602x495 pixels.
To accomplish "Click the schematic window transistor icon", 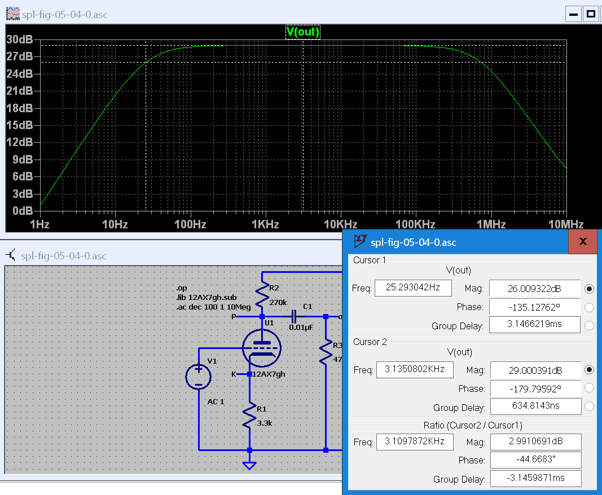I will pos(11,255).
